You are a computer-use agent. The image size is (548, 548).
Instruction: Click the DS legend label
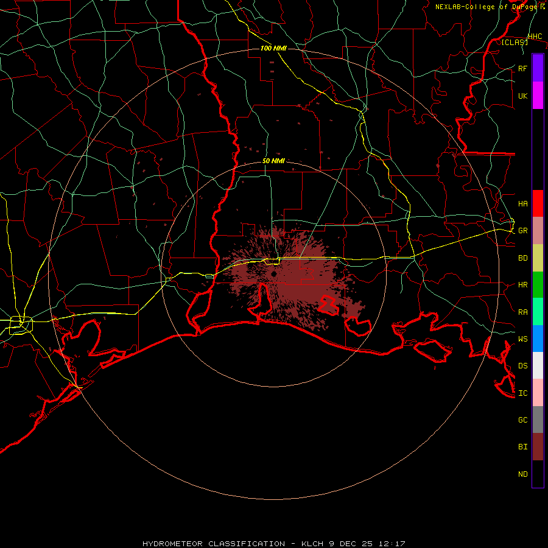522,366
